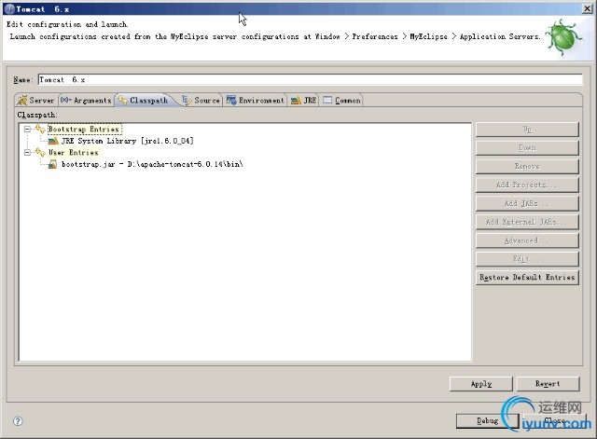The height and width of the screenshot is (439, 597).
Task: Click the Remove button
Action: click(527, 166)
